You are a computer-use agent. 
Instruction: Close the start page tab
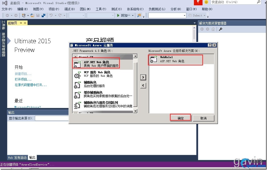click(x=25, y=23)
